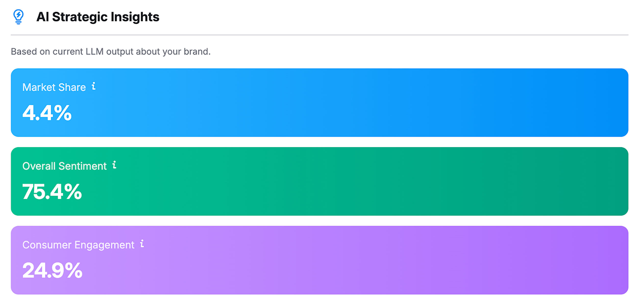This screenshot has height=305, width=638.
Task: Click the AI Strategic Insights heading
Action: 98,17
